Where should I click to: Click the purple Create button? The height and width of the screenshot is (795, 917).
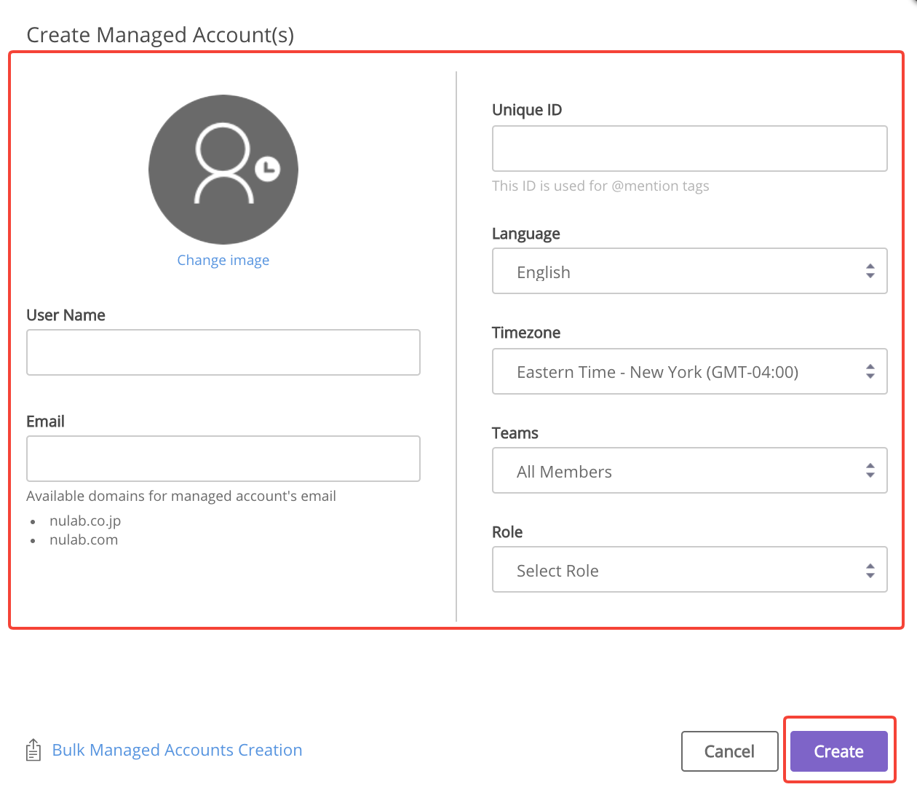pos(839,751)
